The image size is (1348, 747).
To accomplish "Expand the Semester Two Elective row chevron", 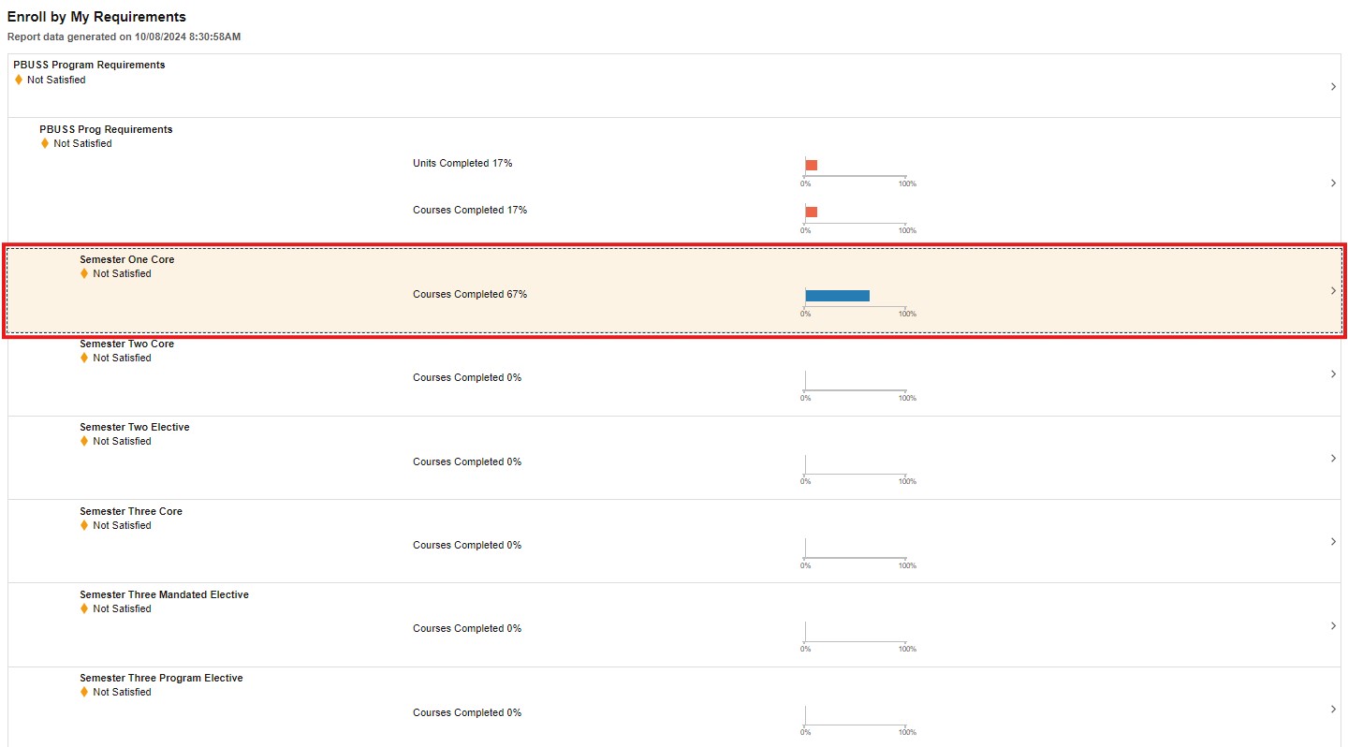I will [1333, 459].
